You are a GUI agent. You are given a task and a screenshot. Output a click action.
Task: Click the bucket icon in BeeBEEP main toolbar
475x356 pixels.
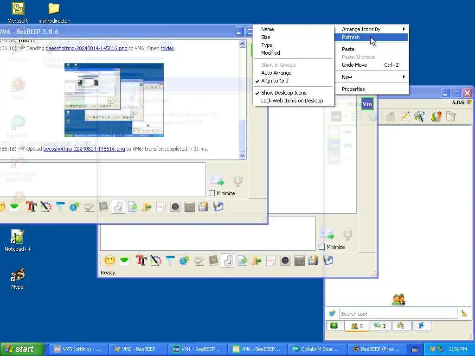[x=451, y=116]
